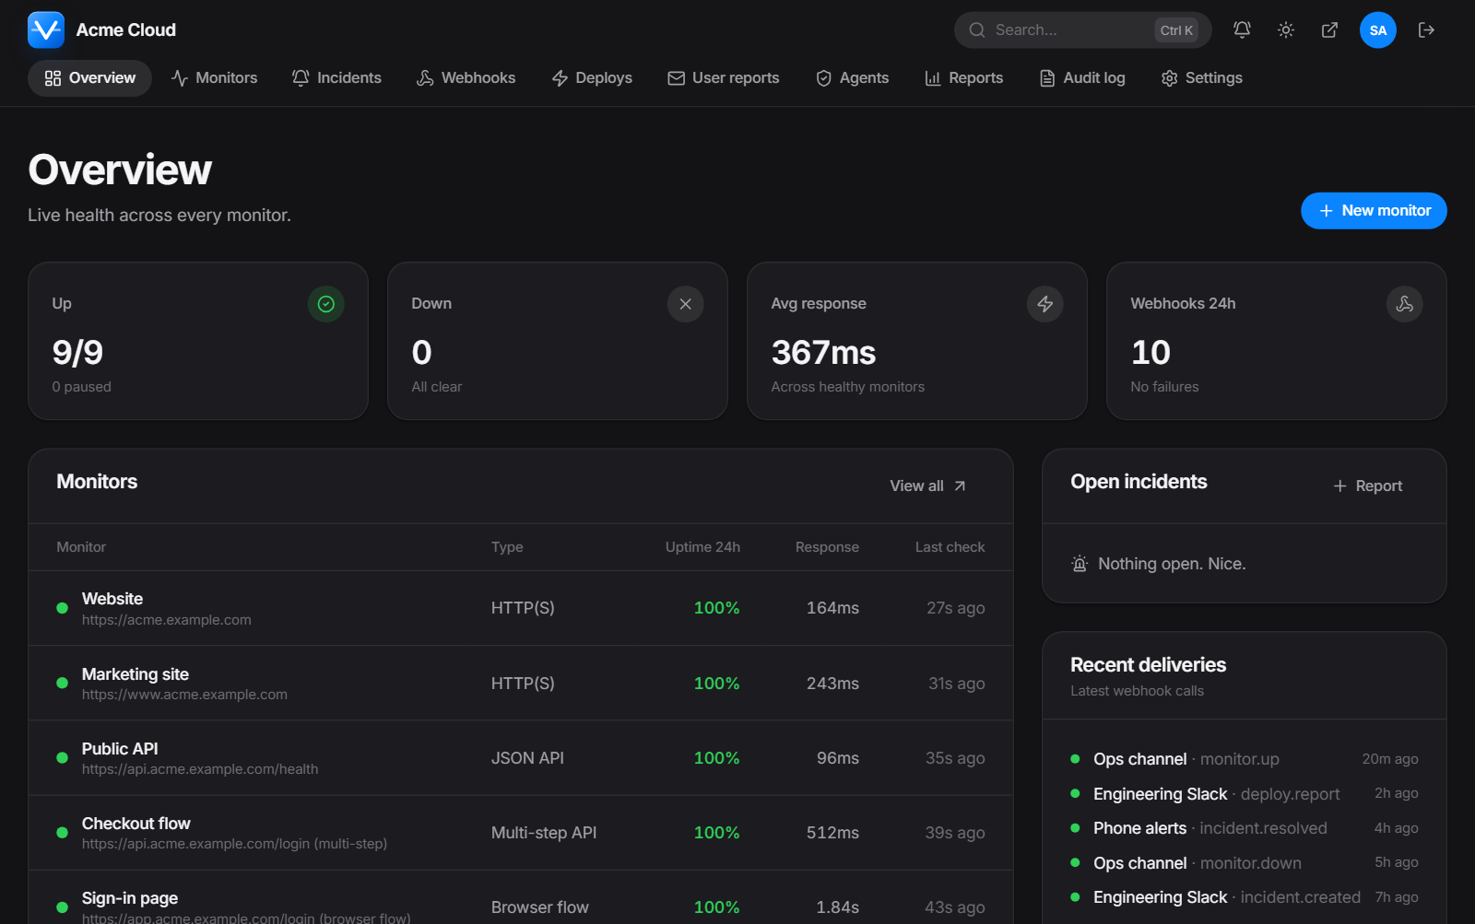This screenshot has height=924, width=1475.
Task: Click the Last check column header
Action: (x=950, y=547)
